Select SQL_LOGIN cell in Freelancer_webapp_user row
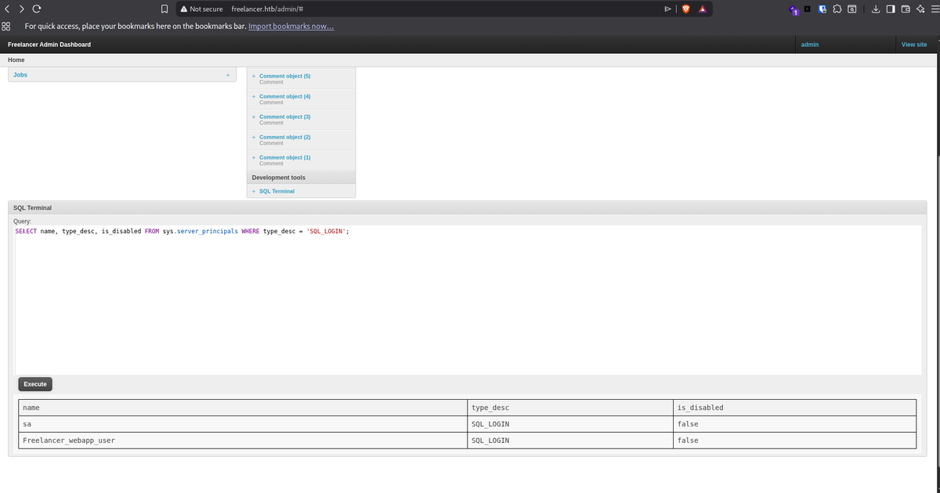This screenshot has width=940, height=493. 570,441
